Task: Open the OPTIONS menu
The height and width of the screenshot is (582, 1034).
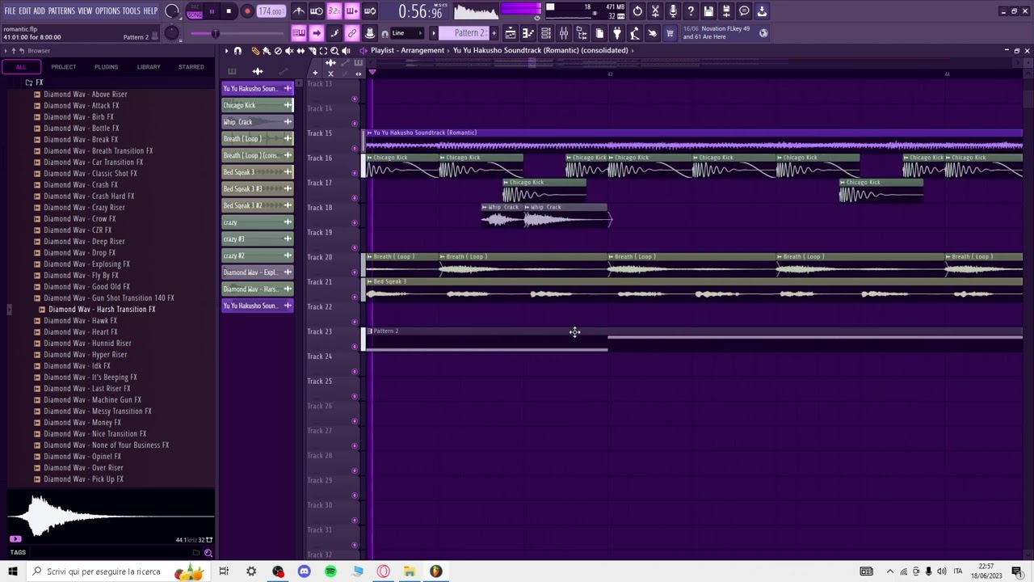Action: pos(107,11)
